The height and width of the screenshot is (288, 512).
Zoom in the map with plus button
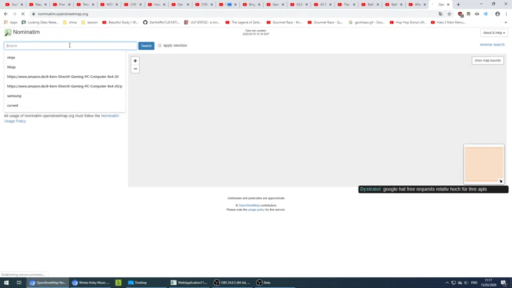[x=135, y=61]
